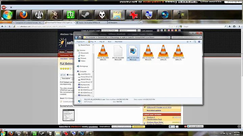The height and width of the screenshot is (136, 243).
Task: Select KINGSTON (E:) drive
Action: 85,79
